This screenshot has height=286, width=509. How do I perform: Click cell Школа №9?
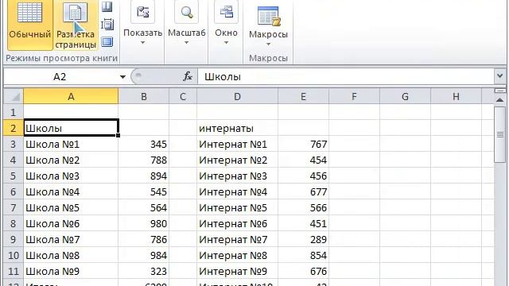coord(71,271)
